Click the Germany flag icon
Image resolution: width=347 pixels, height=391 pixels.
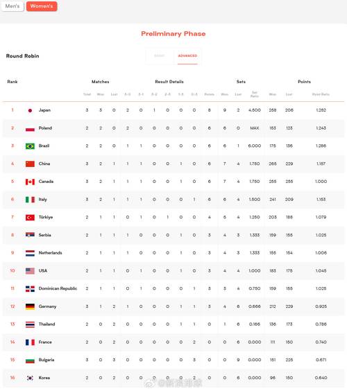[x=30, y=306]
